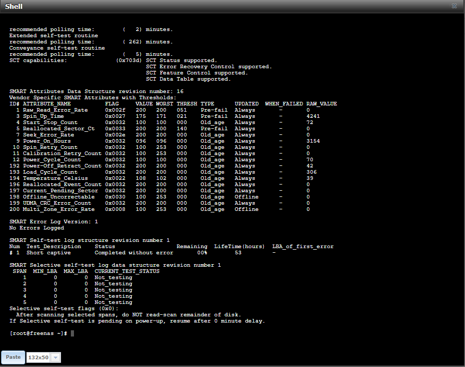Click the Seek_Error_Rate attribute name
This screenshot has width=465, height=367.
(49, 135)
